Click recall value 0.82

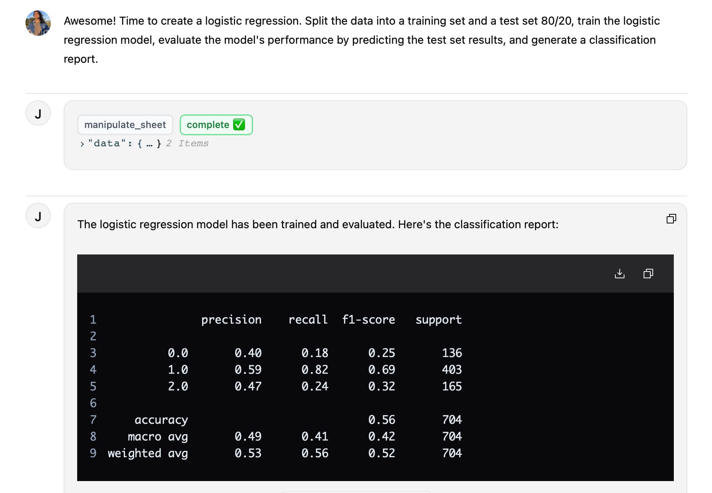click(x=315, y=370)
